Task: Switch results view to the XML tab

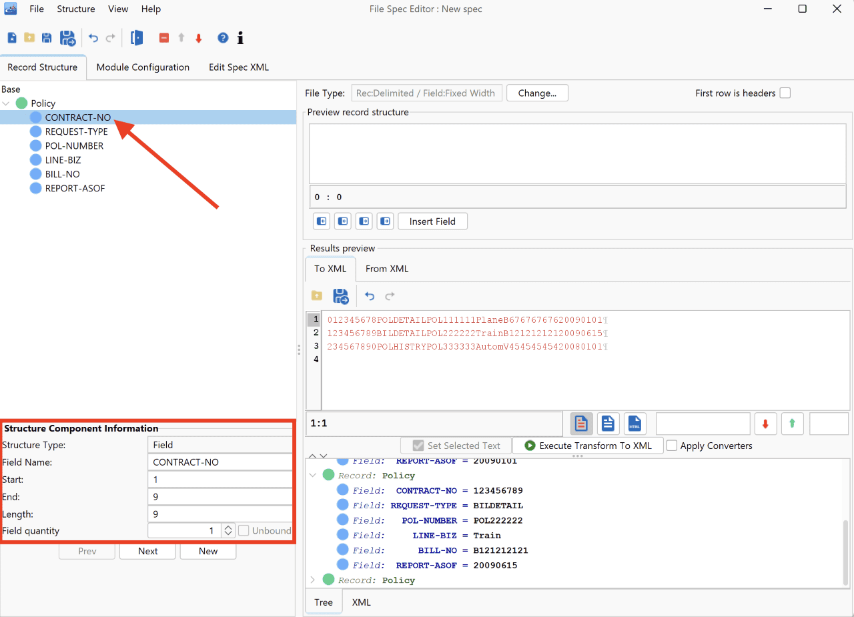Action: [362, 602]
